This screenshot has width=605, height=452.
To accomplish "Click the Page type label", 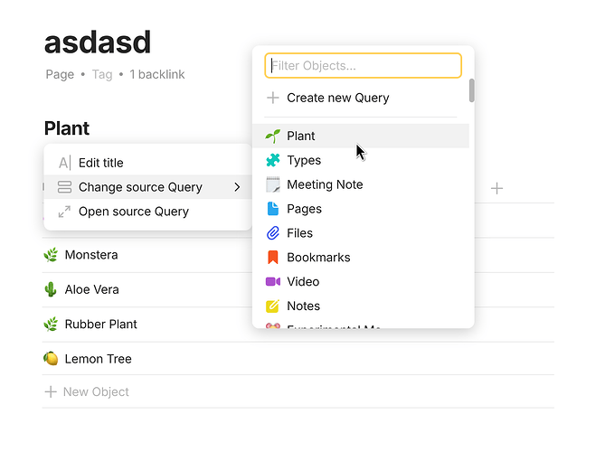I will click(60, 74).
